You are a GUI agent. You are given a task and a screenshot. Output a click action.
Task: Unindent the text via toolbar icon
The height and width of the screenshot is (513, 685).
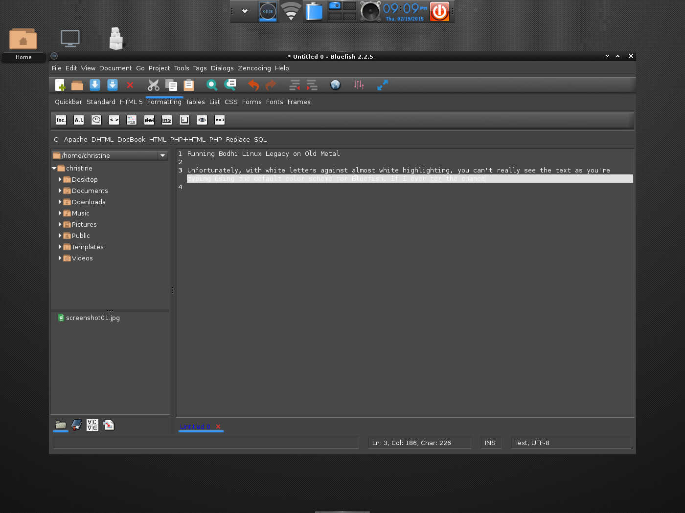[x=295, y=85]
